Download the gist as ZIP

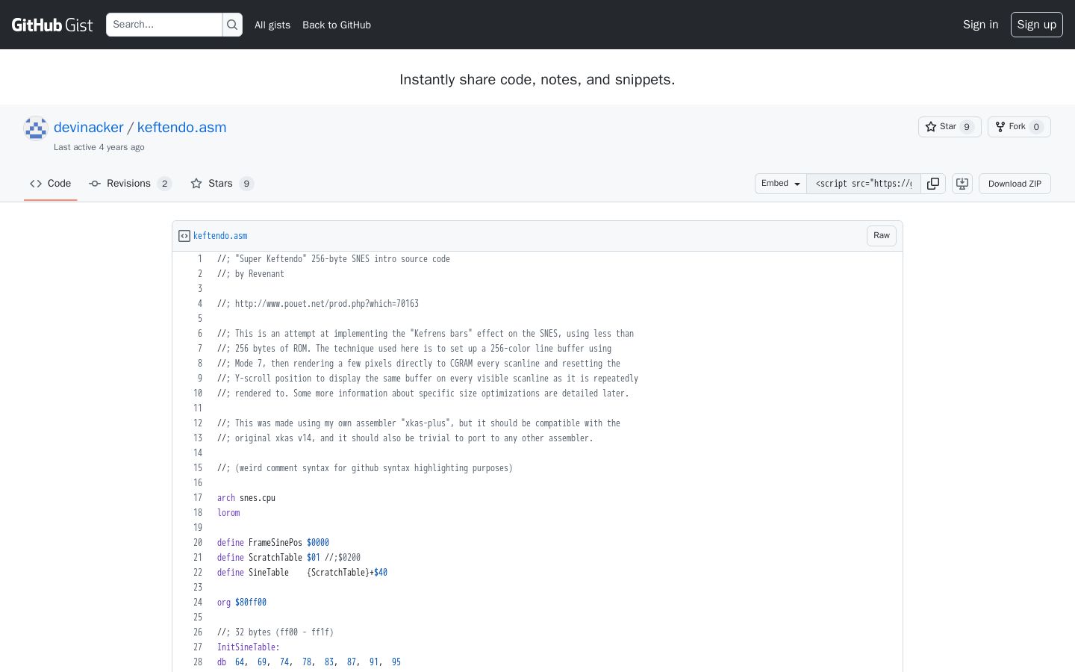point(1015,184)
